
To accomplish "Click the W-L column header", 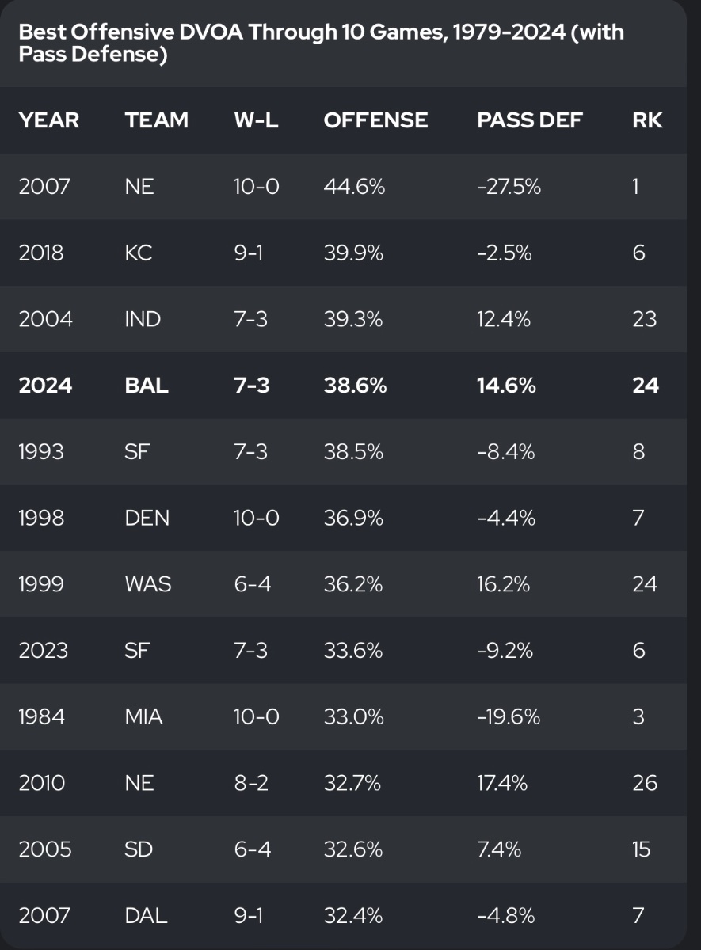I will [x=255, y=120].
